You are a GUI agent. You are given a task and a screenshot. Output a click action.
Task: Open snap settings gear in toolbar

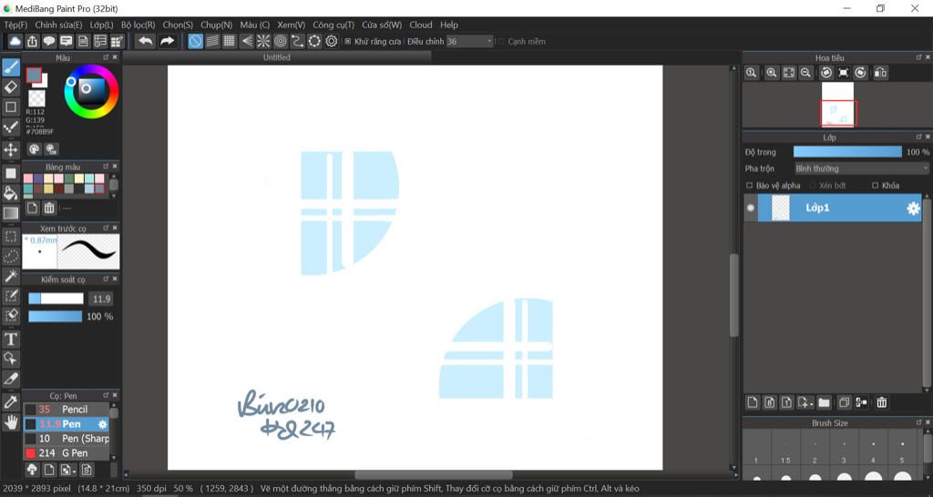(332, 41)
